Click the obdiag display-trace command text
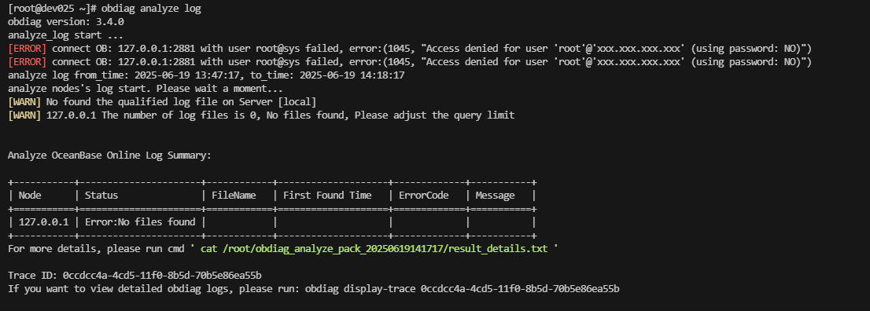This screenshot has width=870, height=311. pos(463,288)
